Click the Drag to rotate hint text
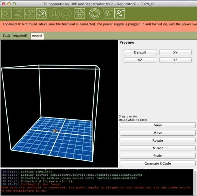Screen dimensions: 197x196 [x=128, y=116]
